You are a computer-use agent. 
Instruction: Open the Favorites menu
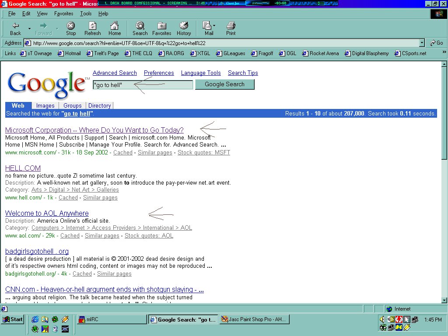click(x=64, y=14)
